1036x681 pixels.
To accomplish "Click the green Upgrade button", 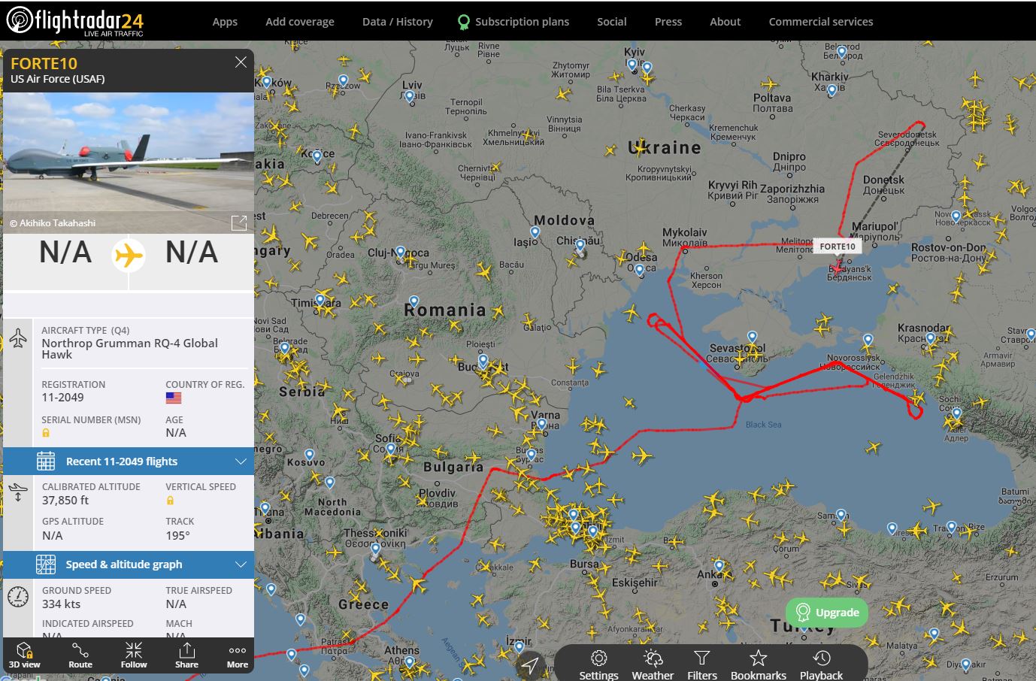I will pyautogui.click(x=827, y=612).
